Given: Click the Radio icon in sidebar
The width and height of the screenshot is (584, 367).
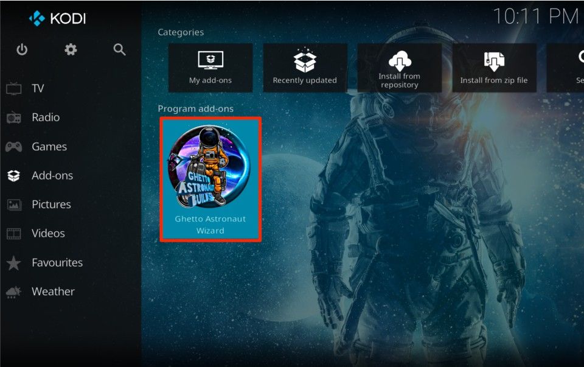Looking at the screenshot, I should coord(14,117).
